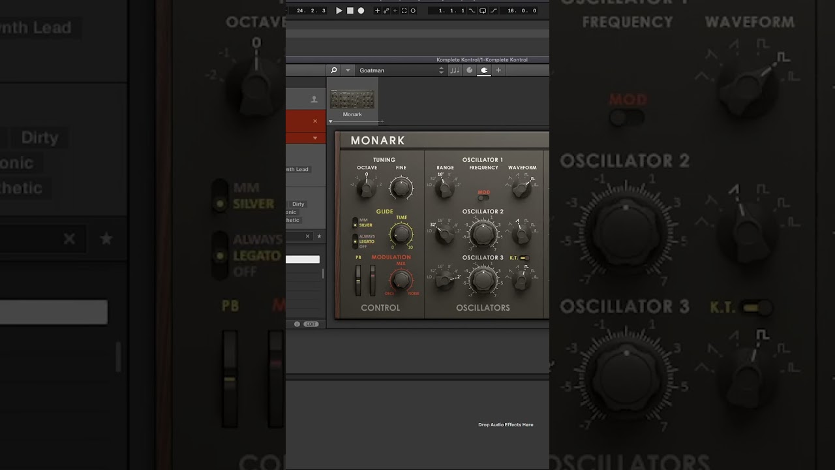Image resolution: width=835 pixels, height=470 pixels.
Task: Click the Oscillator 1 Range knob
Action: click(x=446, y=189)
